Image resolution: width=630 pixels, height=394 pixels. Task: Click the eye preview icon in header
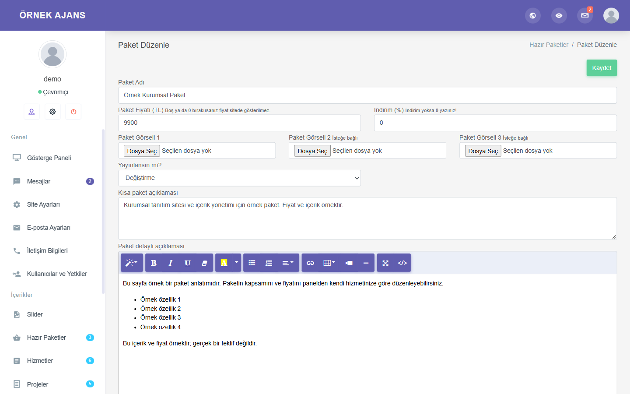point(559,15)
